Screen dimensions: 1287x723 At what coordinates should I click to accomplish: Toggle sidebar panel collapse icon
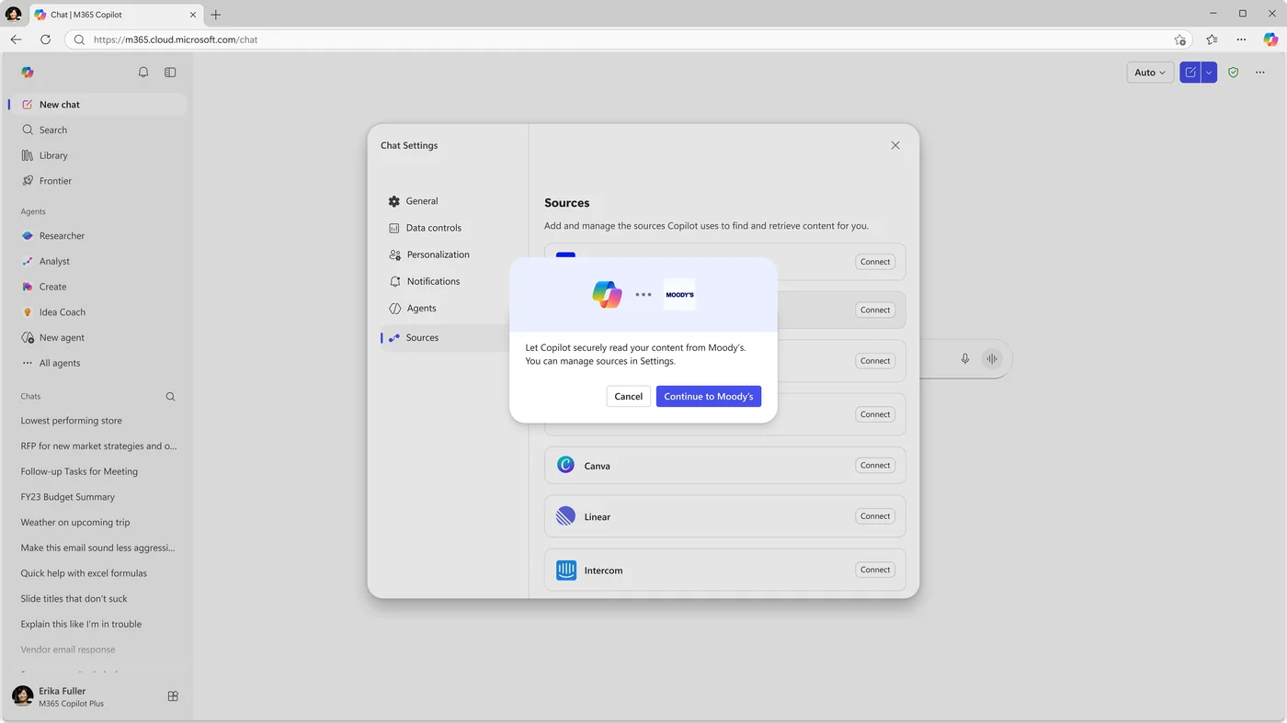(x=170, y=73)
